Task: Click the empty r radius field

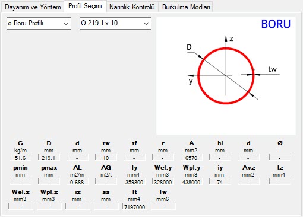Action: (163, 158)
